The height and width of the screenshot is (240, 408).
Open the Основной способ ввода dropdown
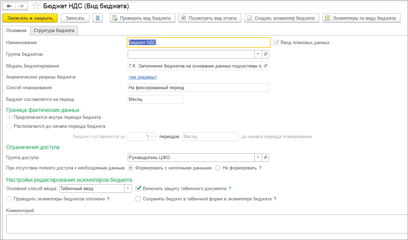point(128,188)
